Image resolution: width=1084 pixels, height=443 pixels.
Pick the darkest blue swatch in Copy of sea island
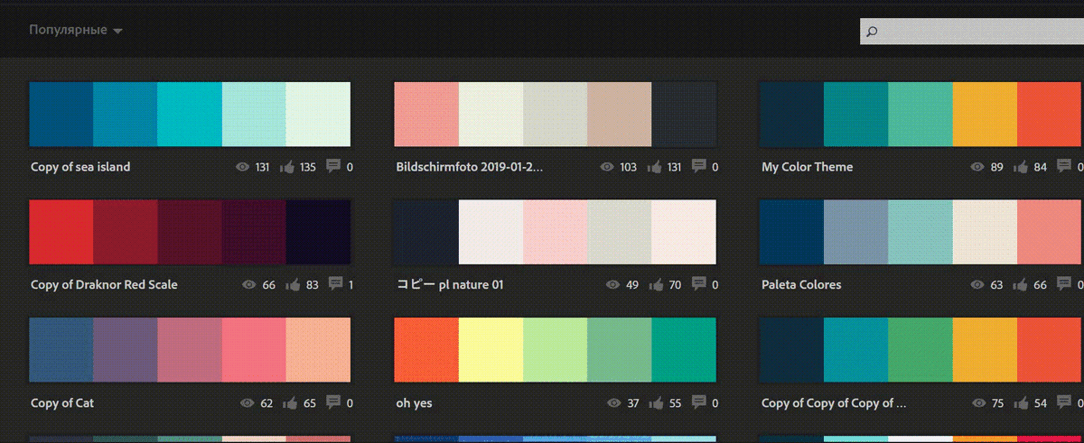pyautogui.click(x=61, y=114)
